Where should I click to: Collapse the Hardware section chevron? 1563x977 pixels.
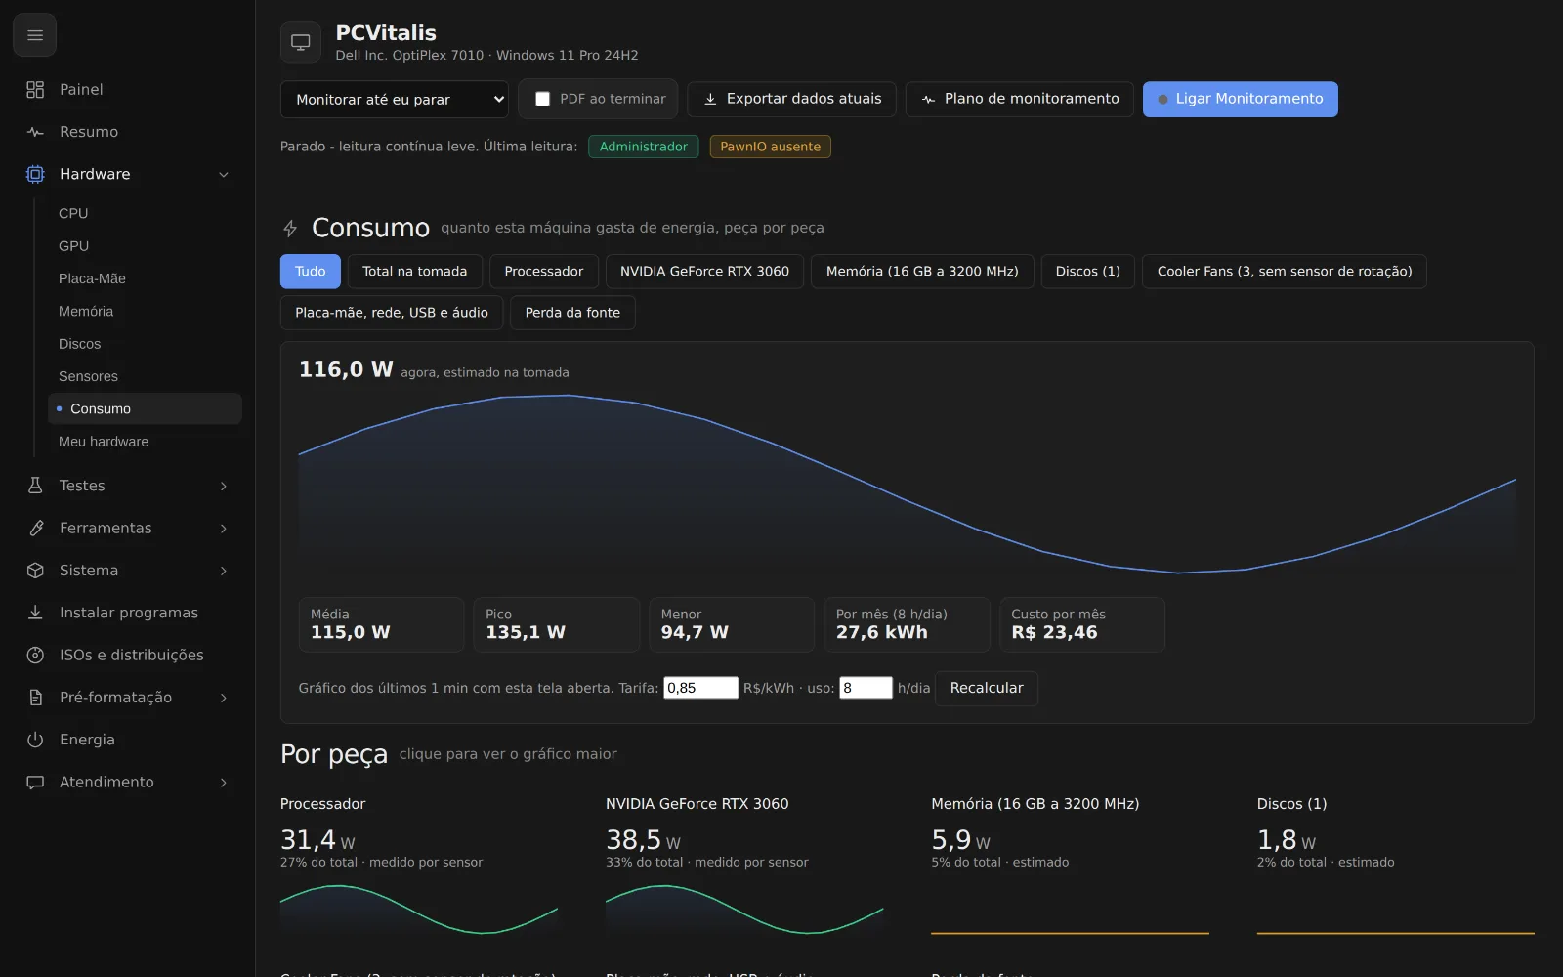[x=224, y=175]
